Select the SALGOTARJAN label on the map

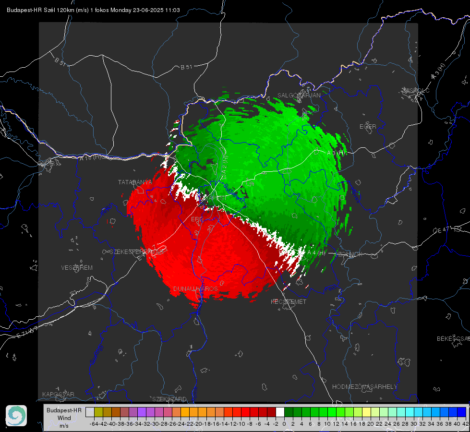pos(299,96)
